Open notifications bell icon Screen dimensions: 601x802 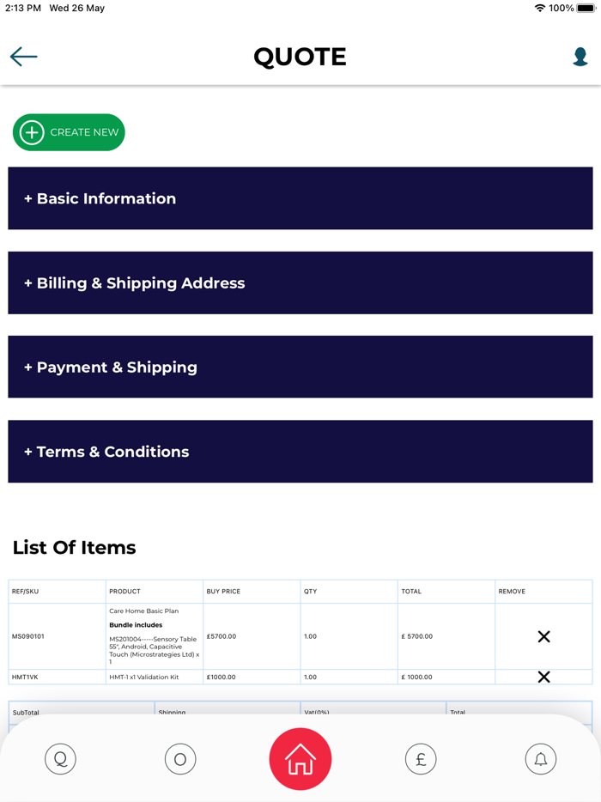[x=541, y=759]
